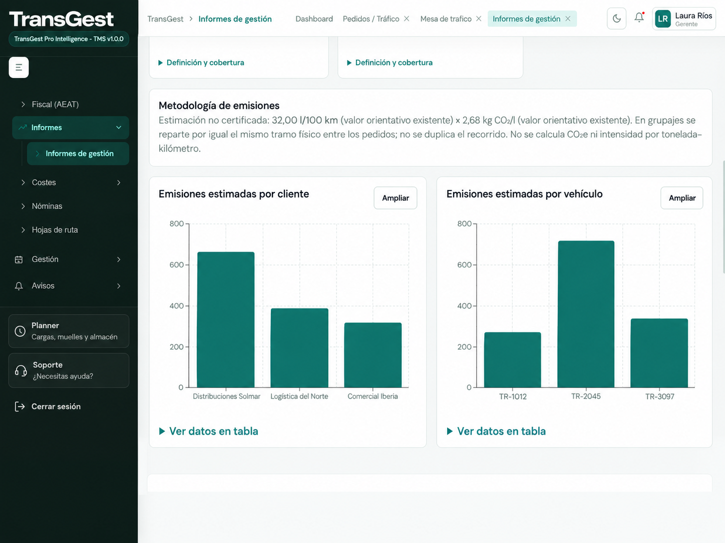The height and width of the screenshot is (543, 725).
Task: Open notifications bell icon
Action: point(639,18)
